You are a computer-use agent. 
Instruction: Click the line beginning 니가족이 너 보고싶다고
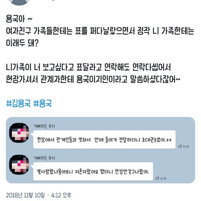click(x=88, y=67)
